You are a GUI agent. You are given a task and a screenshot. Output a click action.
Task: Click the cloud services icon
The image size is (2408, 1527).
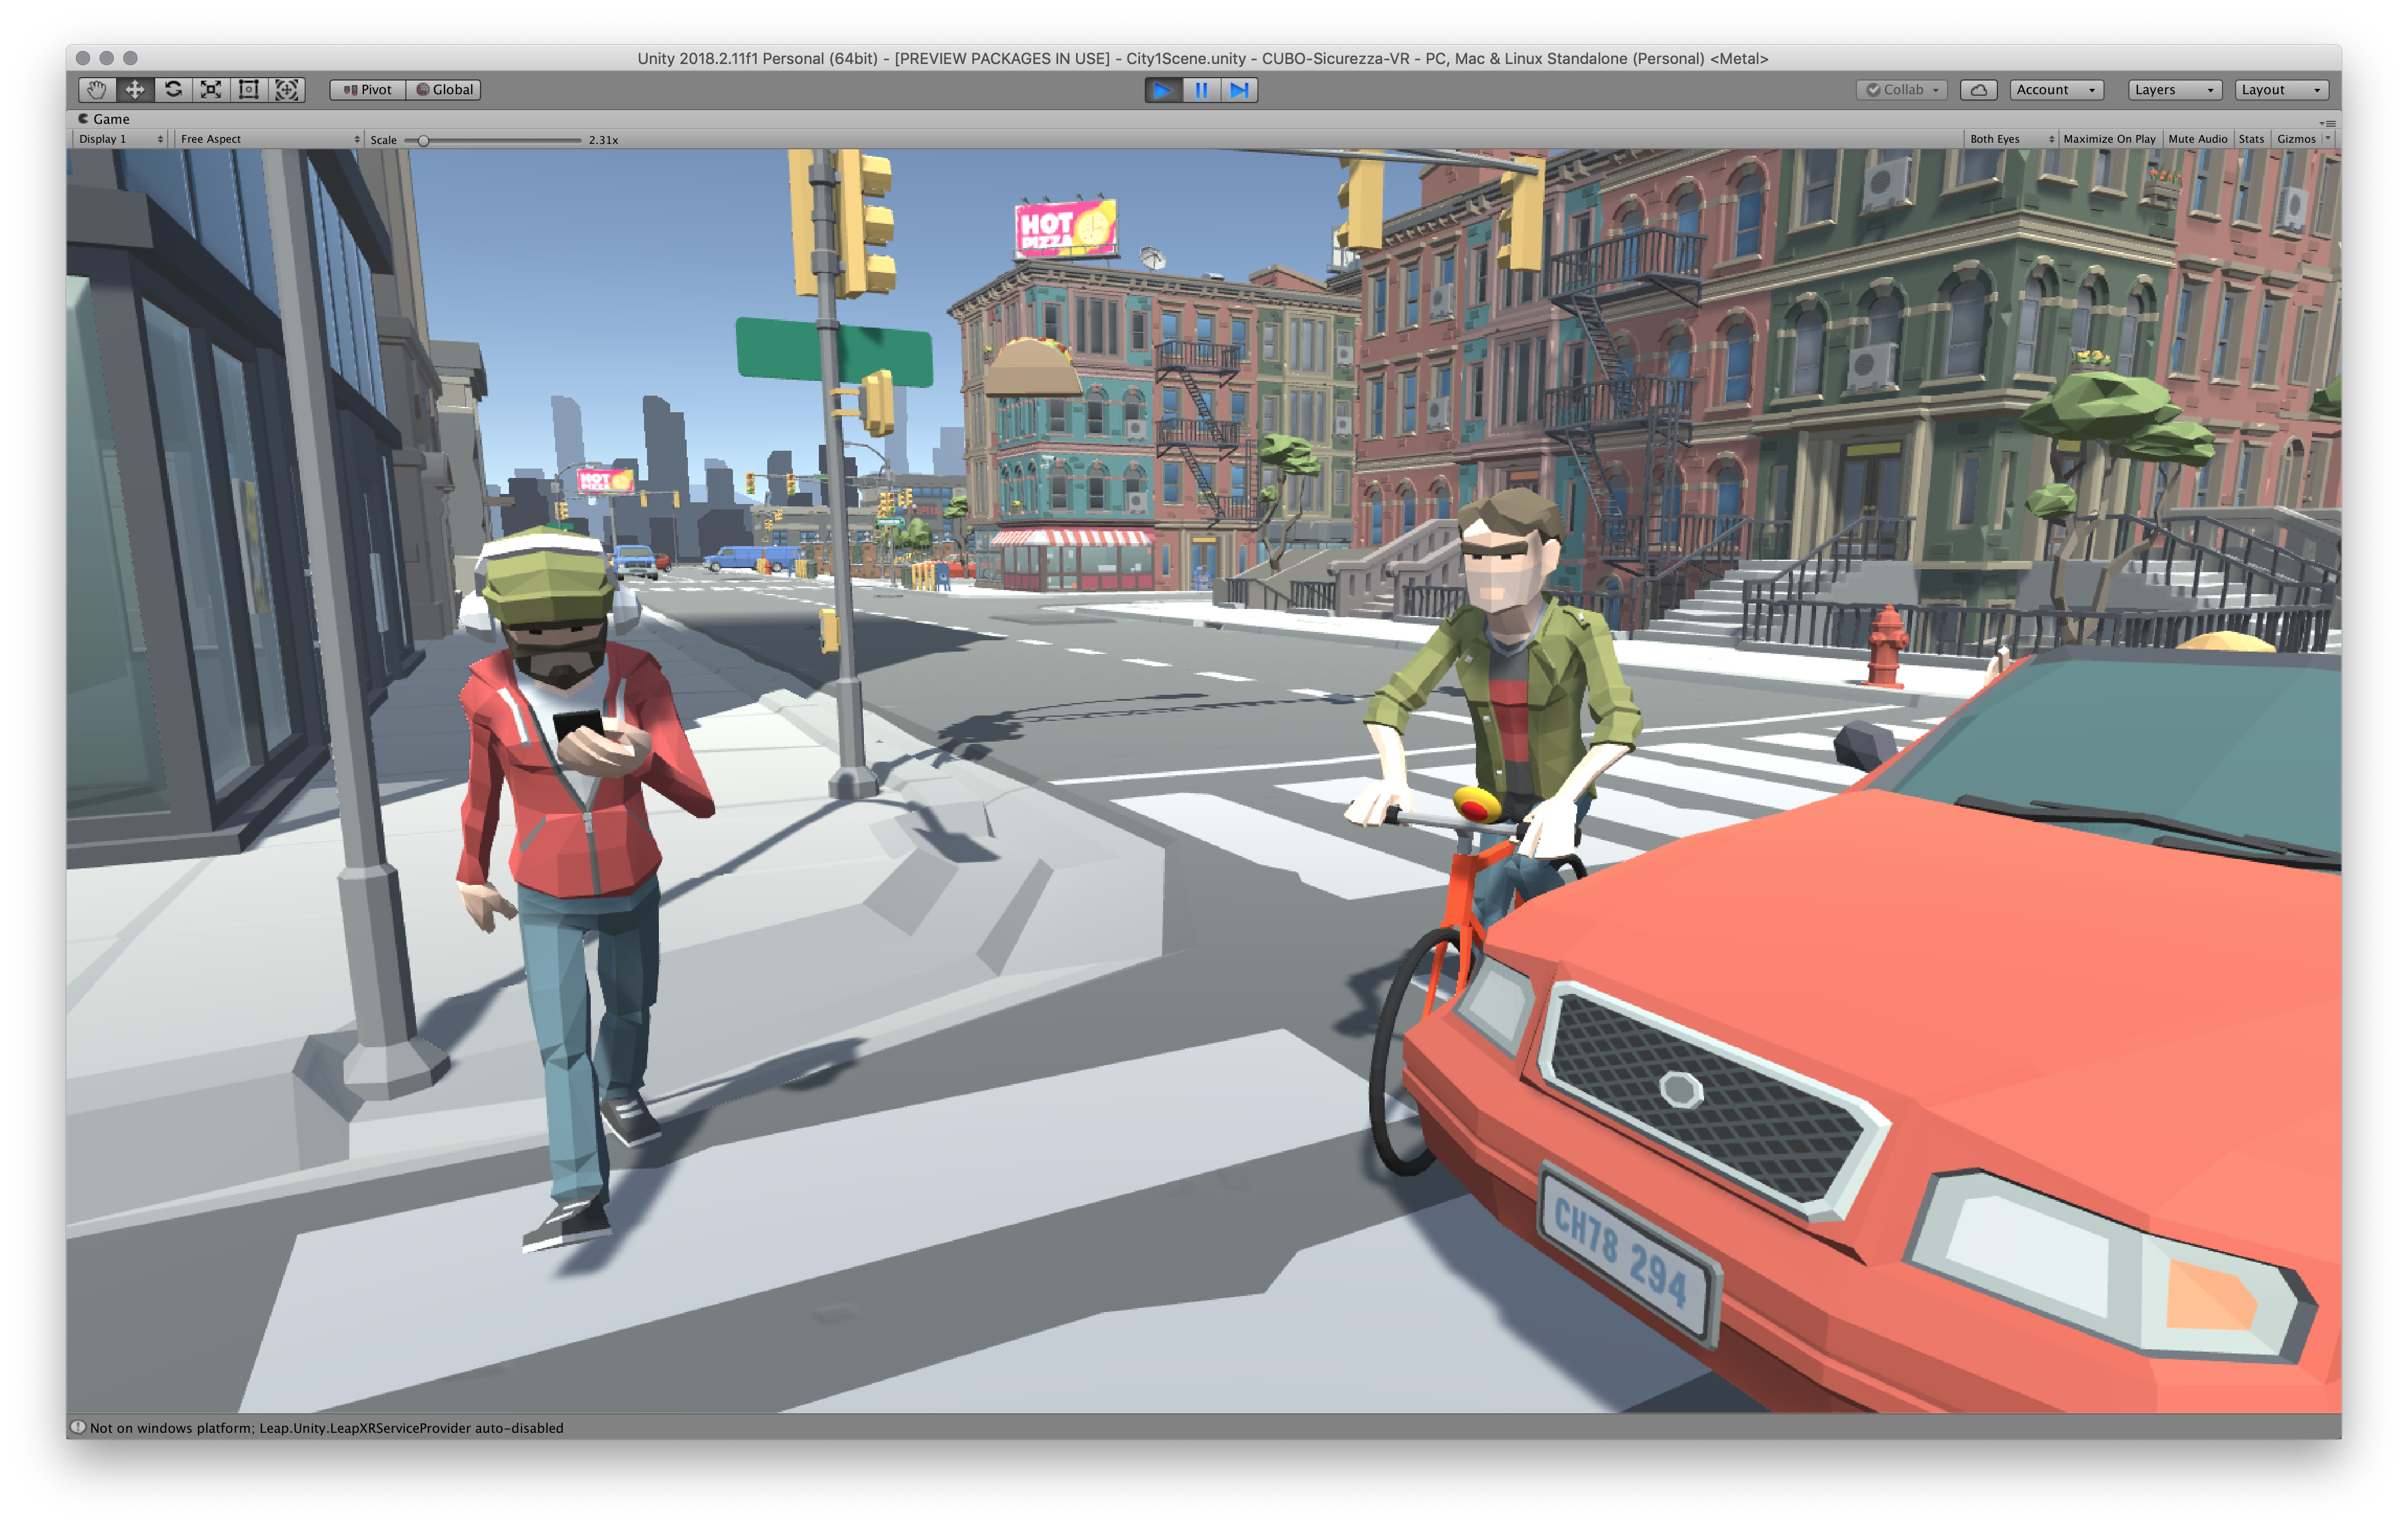(x=1979, y=89)
